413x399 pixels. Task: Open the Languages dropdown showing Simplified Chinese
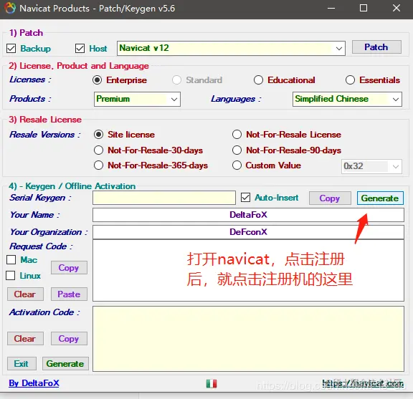tap(347, 99)
